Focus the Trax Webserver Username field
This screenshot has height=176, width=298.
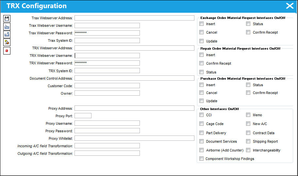click(x=107, y=25)
